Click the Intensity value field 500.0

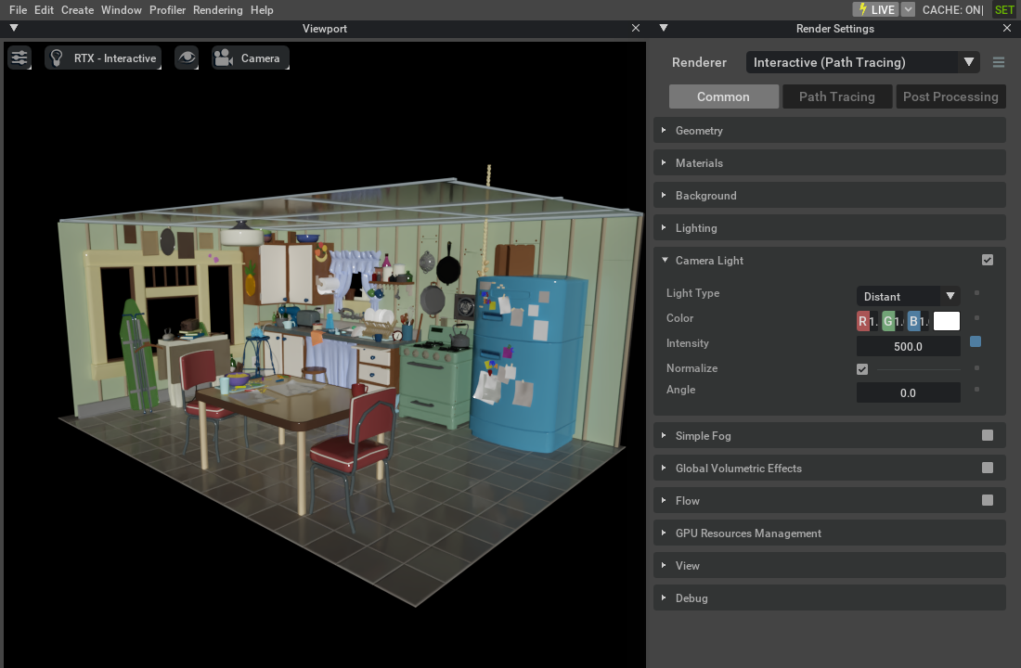coord(908,346)
